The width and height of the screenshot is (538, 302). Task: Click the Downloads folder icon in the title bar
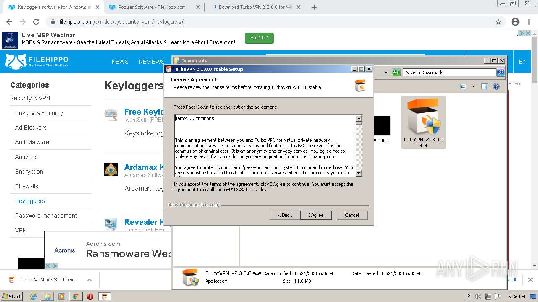[x=177, y=61]
